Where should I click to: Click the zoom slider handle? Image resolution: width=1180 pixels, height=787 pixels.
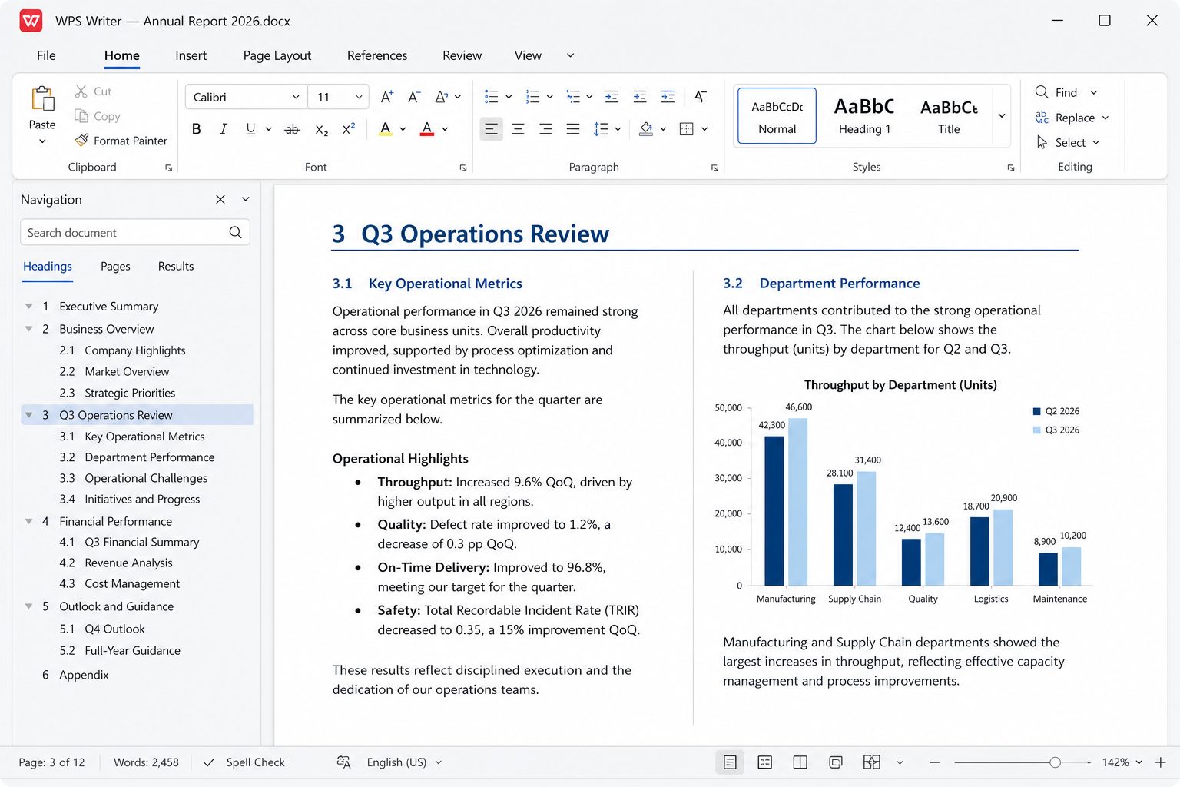point(1055,762)
